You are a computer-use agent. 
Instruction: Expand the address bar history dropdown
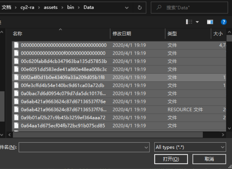pyautogui.click(x=127, y=8)
